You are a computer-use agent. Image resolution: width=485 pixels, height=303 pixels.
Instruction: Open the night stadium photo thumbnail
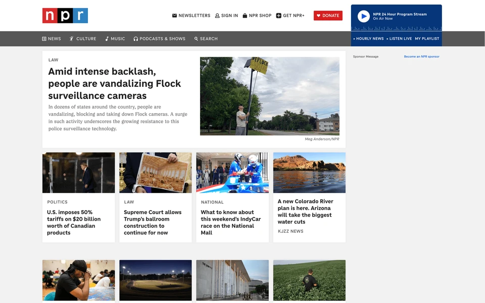point(156,280)
